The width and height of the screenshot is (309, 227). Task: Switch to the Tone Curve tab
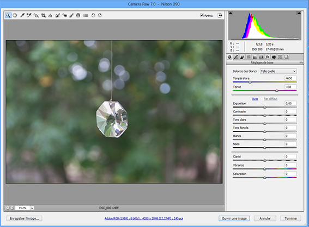[235, 57]
